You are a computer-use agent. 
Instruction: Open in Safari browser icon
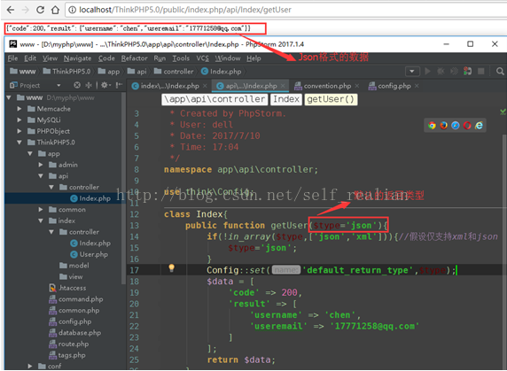[456, 125]
